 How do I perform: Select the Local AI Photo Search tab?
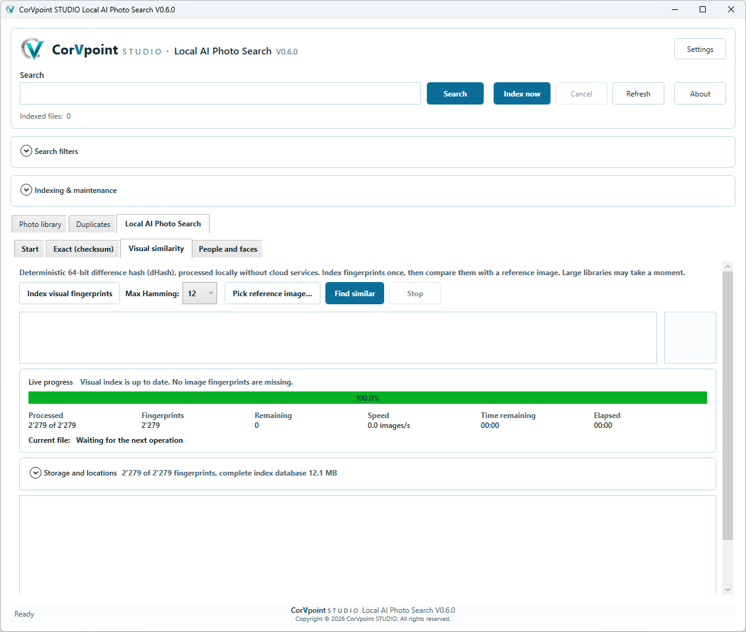pos(163,223)
